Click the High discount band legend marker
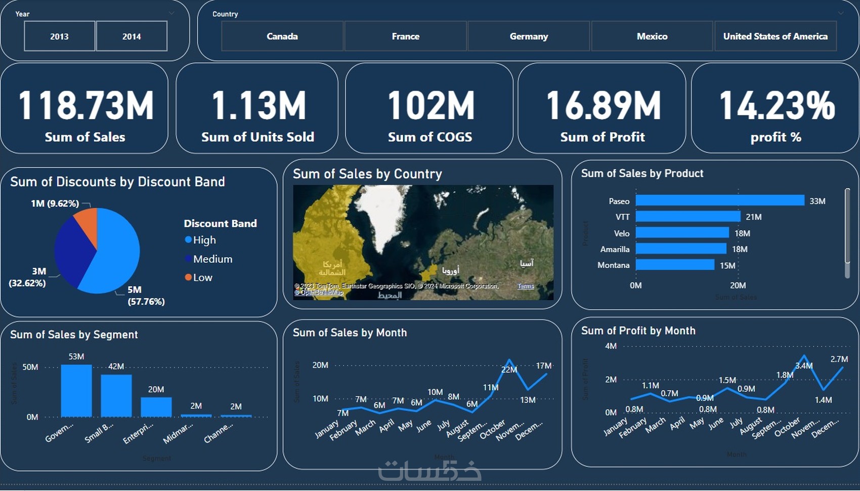860x491 pixels. (x=188, y=239)
